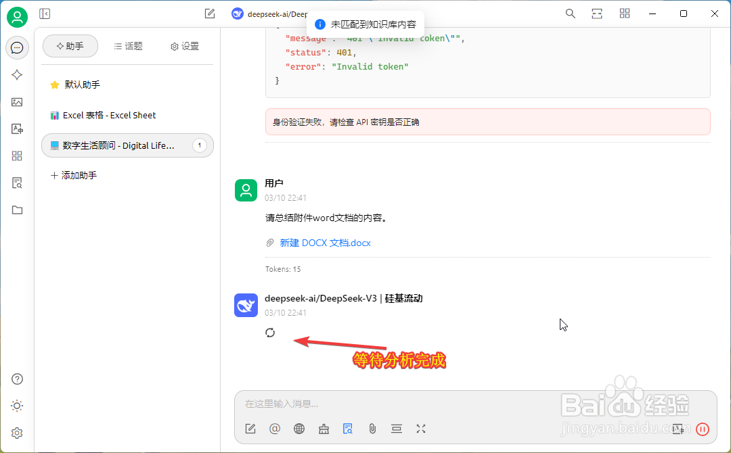
Task: Clear messages with the broom icon
Action: click(324, 429)
